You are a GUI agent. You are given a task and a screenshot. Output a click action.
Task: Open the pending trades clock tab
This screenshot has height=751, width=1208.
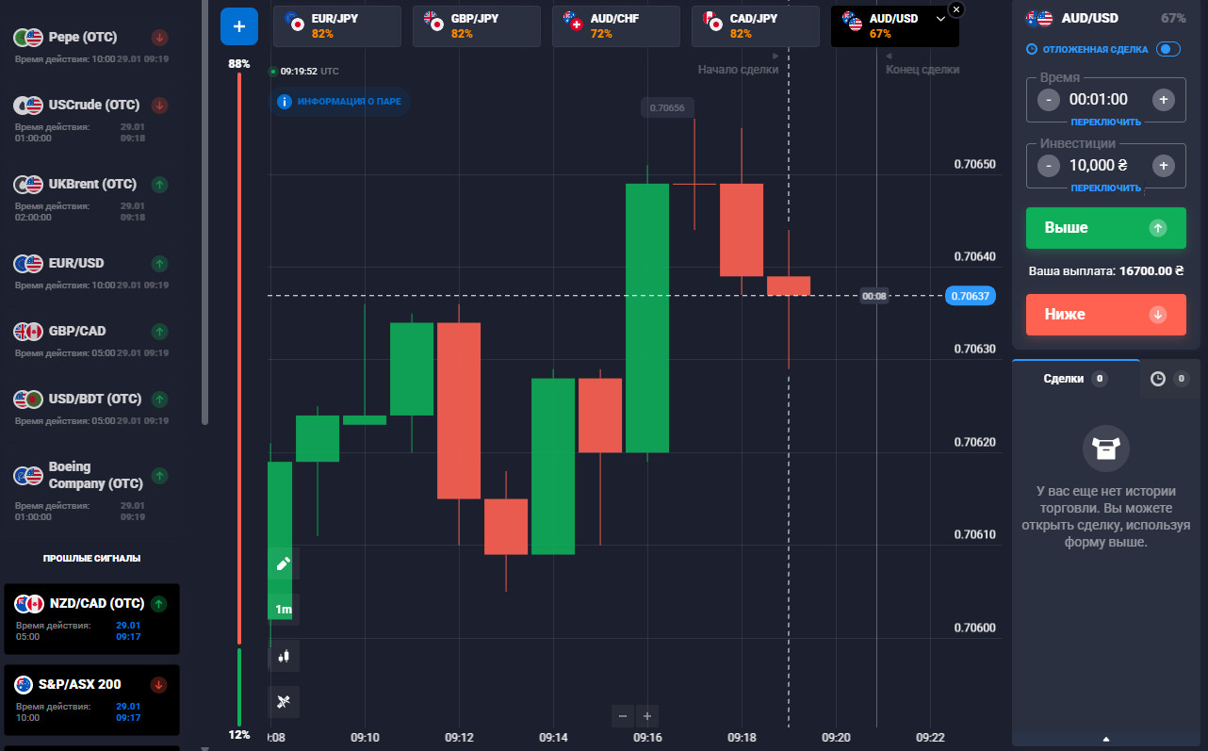(1168, 379)
